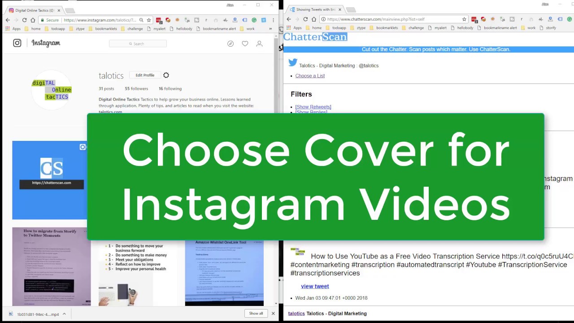Click ChatterScan logo heading
This screenshot has height=323, width=574.
point(315,37)
